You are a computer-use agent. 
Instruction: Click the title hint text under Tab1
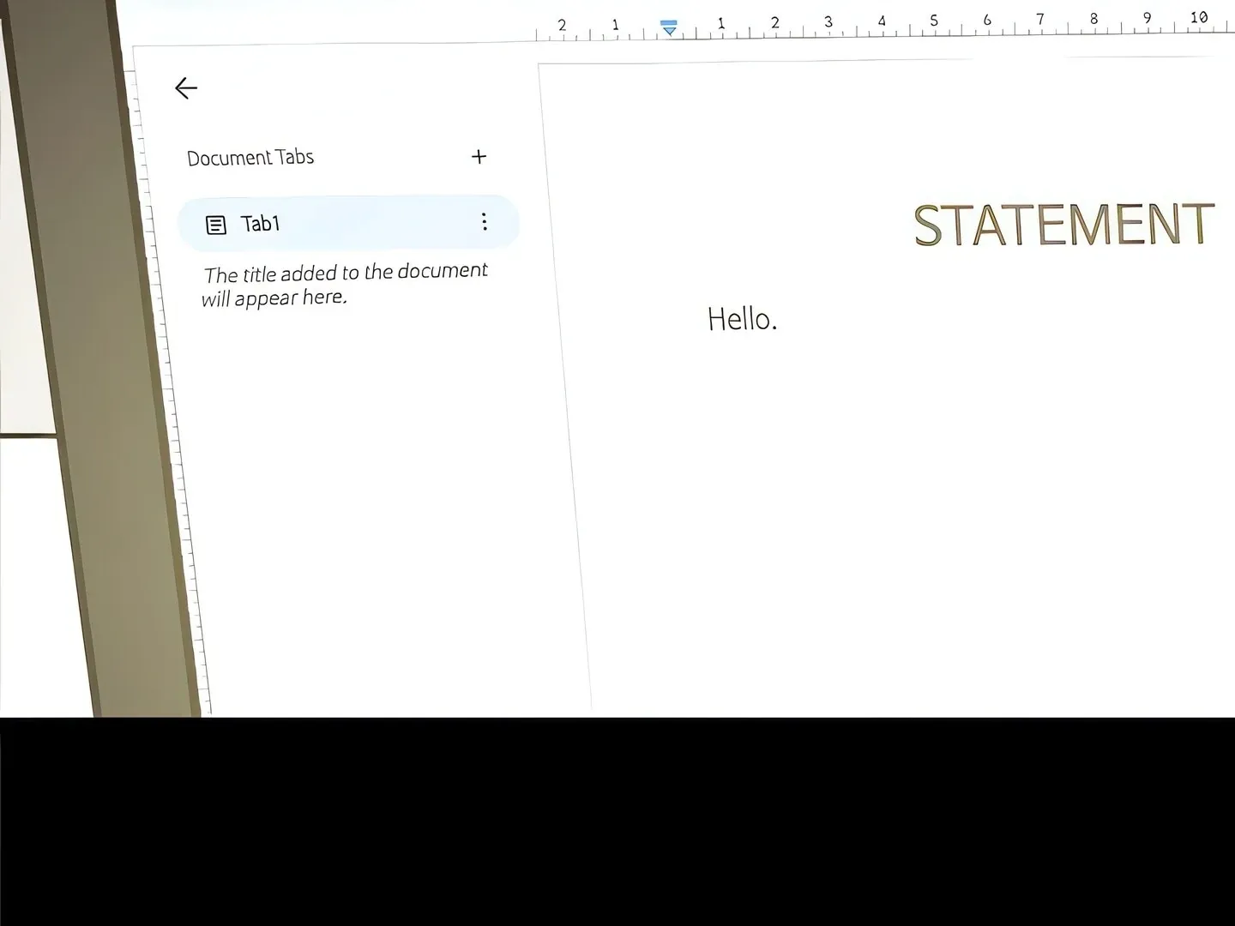coord(345,285)
